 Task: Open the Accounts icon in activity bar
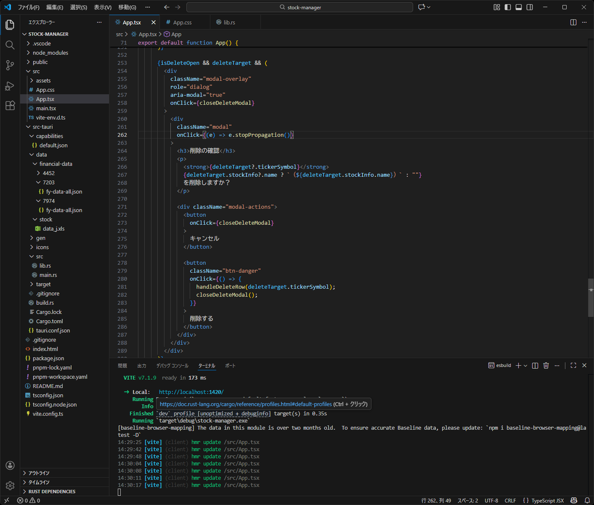pos(10,465)
